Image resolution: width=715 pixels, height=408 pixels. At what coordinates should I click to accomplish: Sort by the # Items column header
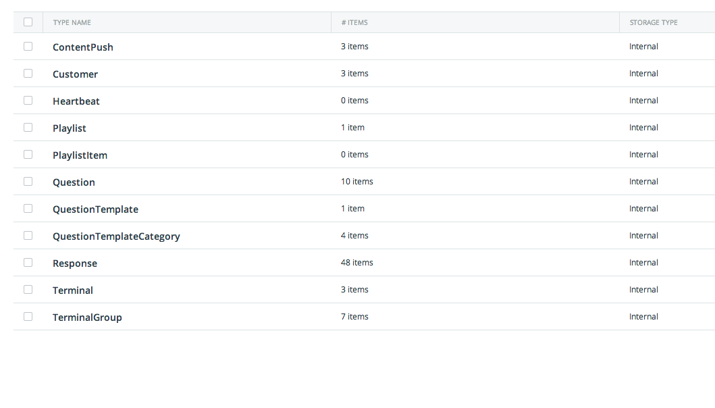pos(354,22)
